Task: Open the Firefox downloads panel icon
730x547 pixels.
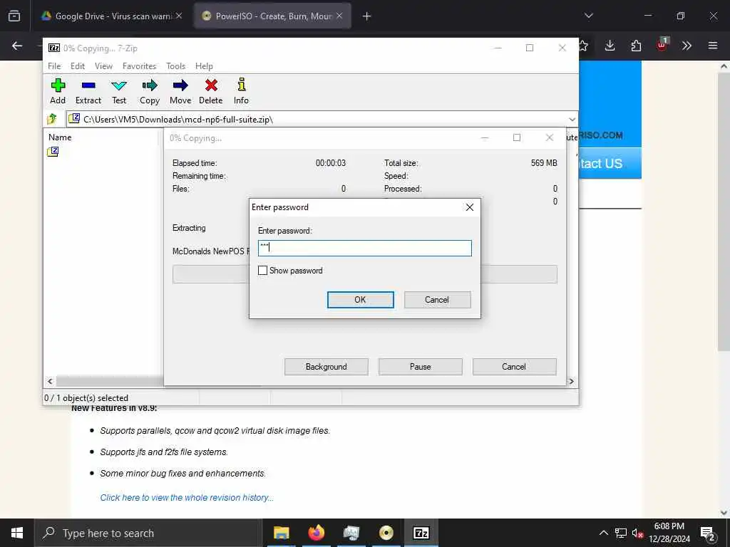Action: [x=610, y=46]
